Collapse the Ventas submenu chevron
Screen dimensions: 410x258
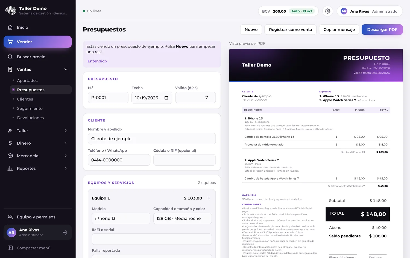point(66,69)
